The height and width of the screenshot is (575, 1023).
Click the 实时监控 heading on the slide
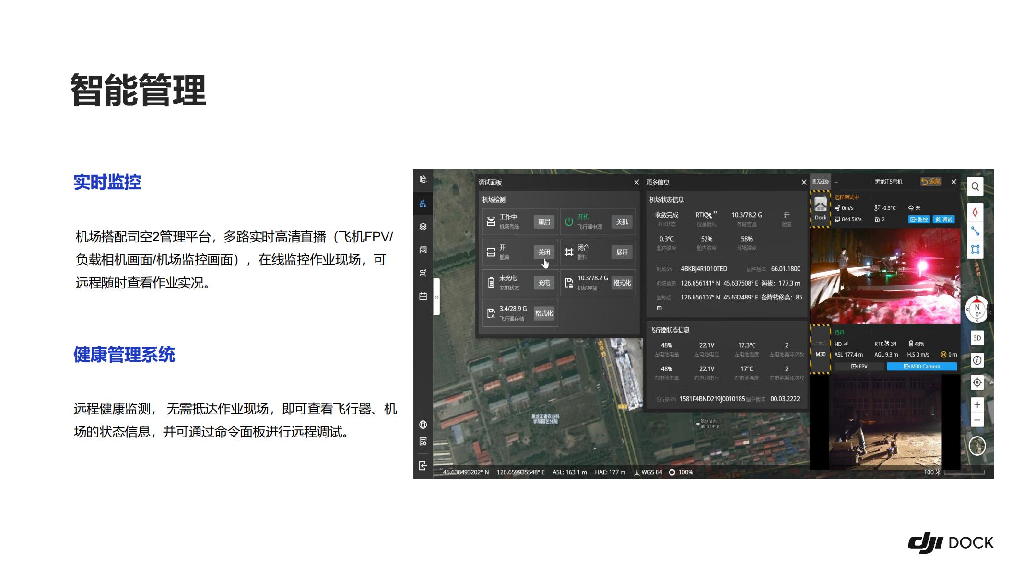[107, 182]
